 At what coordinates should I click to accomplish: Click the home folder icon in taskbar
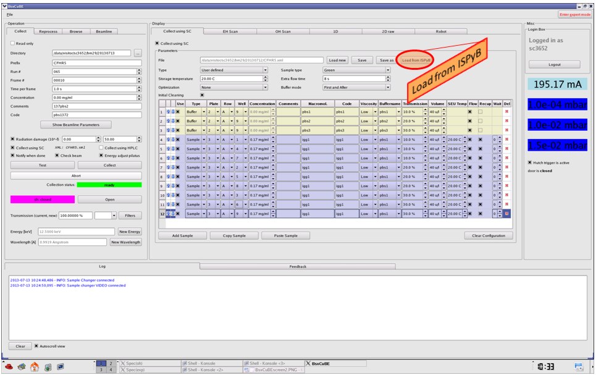pyautogui.click(x=35, y=366)
